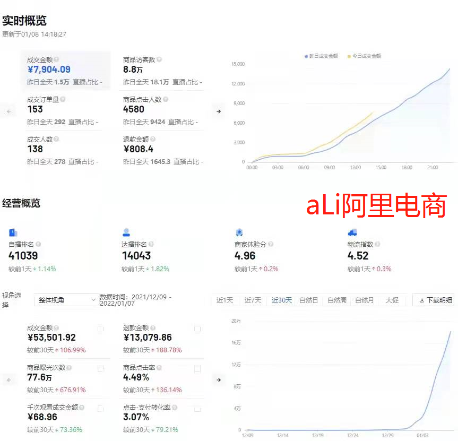Click help icon next to 自播排名

38,244
